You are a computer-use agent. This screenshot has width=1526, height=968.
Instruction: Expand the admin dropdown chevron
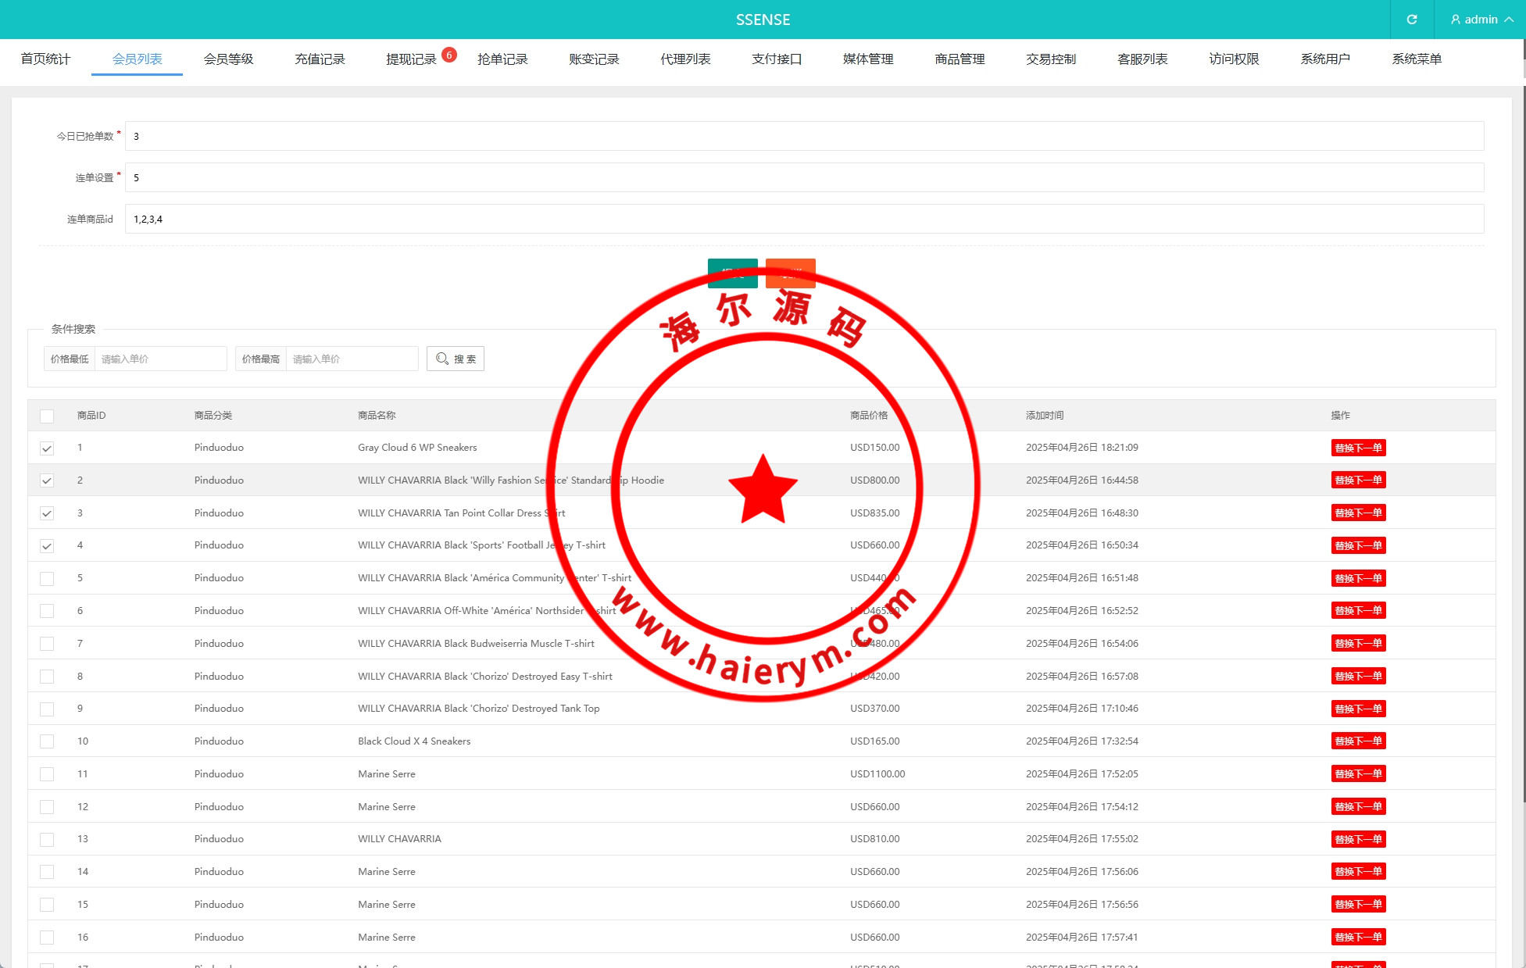click(1509, 20)
